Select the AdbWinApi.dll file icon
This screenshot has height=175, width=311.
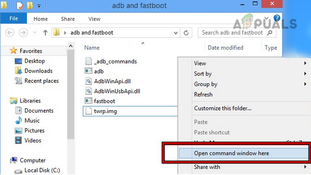click(88, 81)
